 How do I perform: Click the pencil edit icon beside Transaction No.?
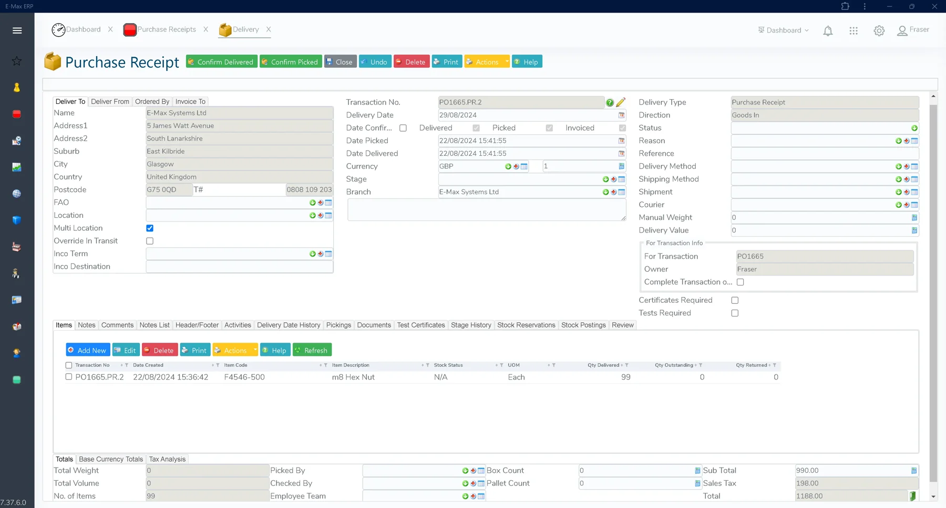click(x=621, y=102)
